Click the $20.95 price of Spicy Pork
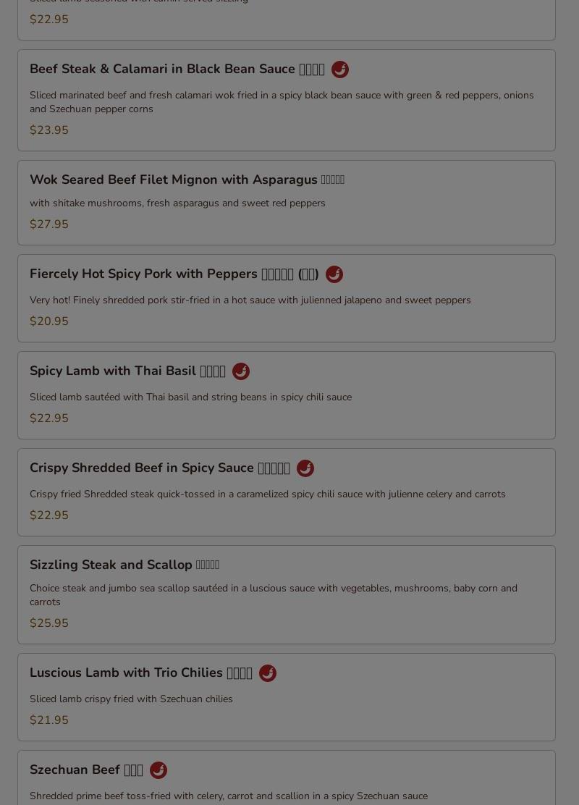This screenshot has height=805, width=579. pos(48,321)
